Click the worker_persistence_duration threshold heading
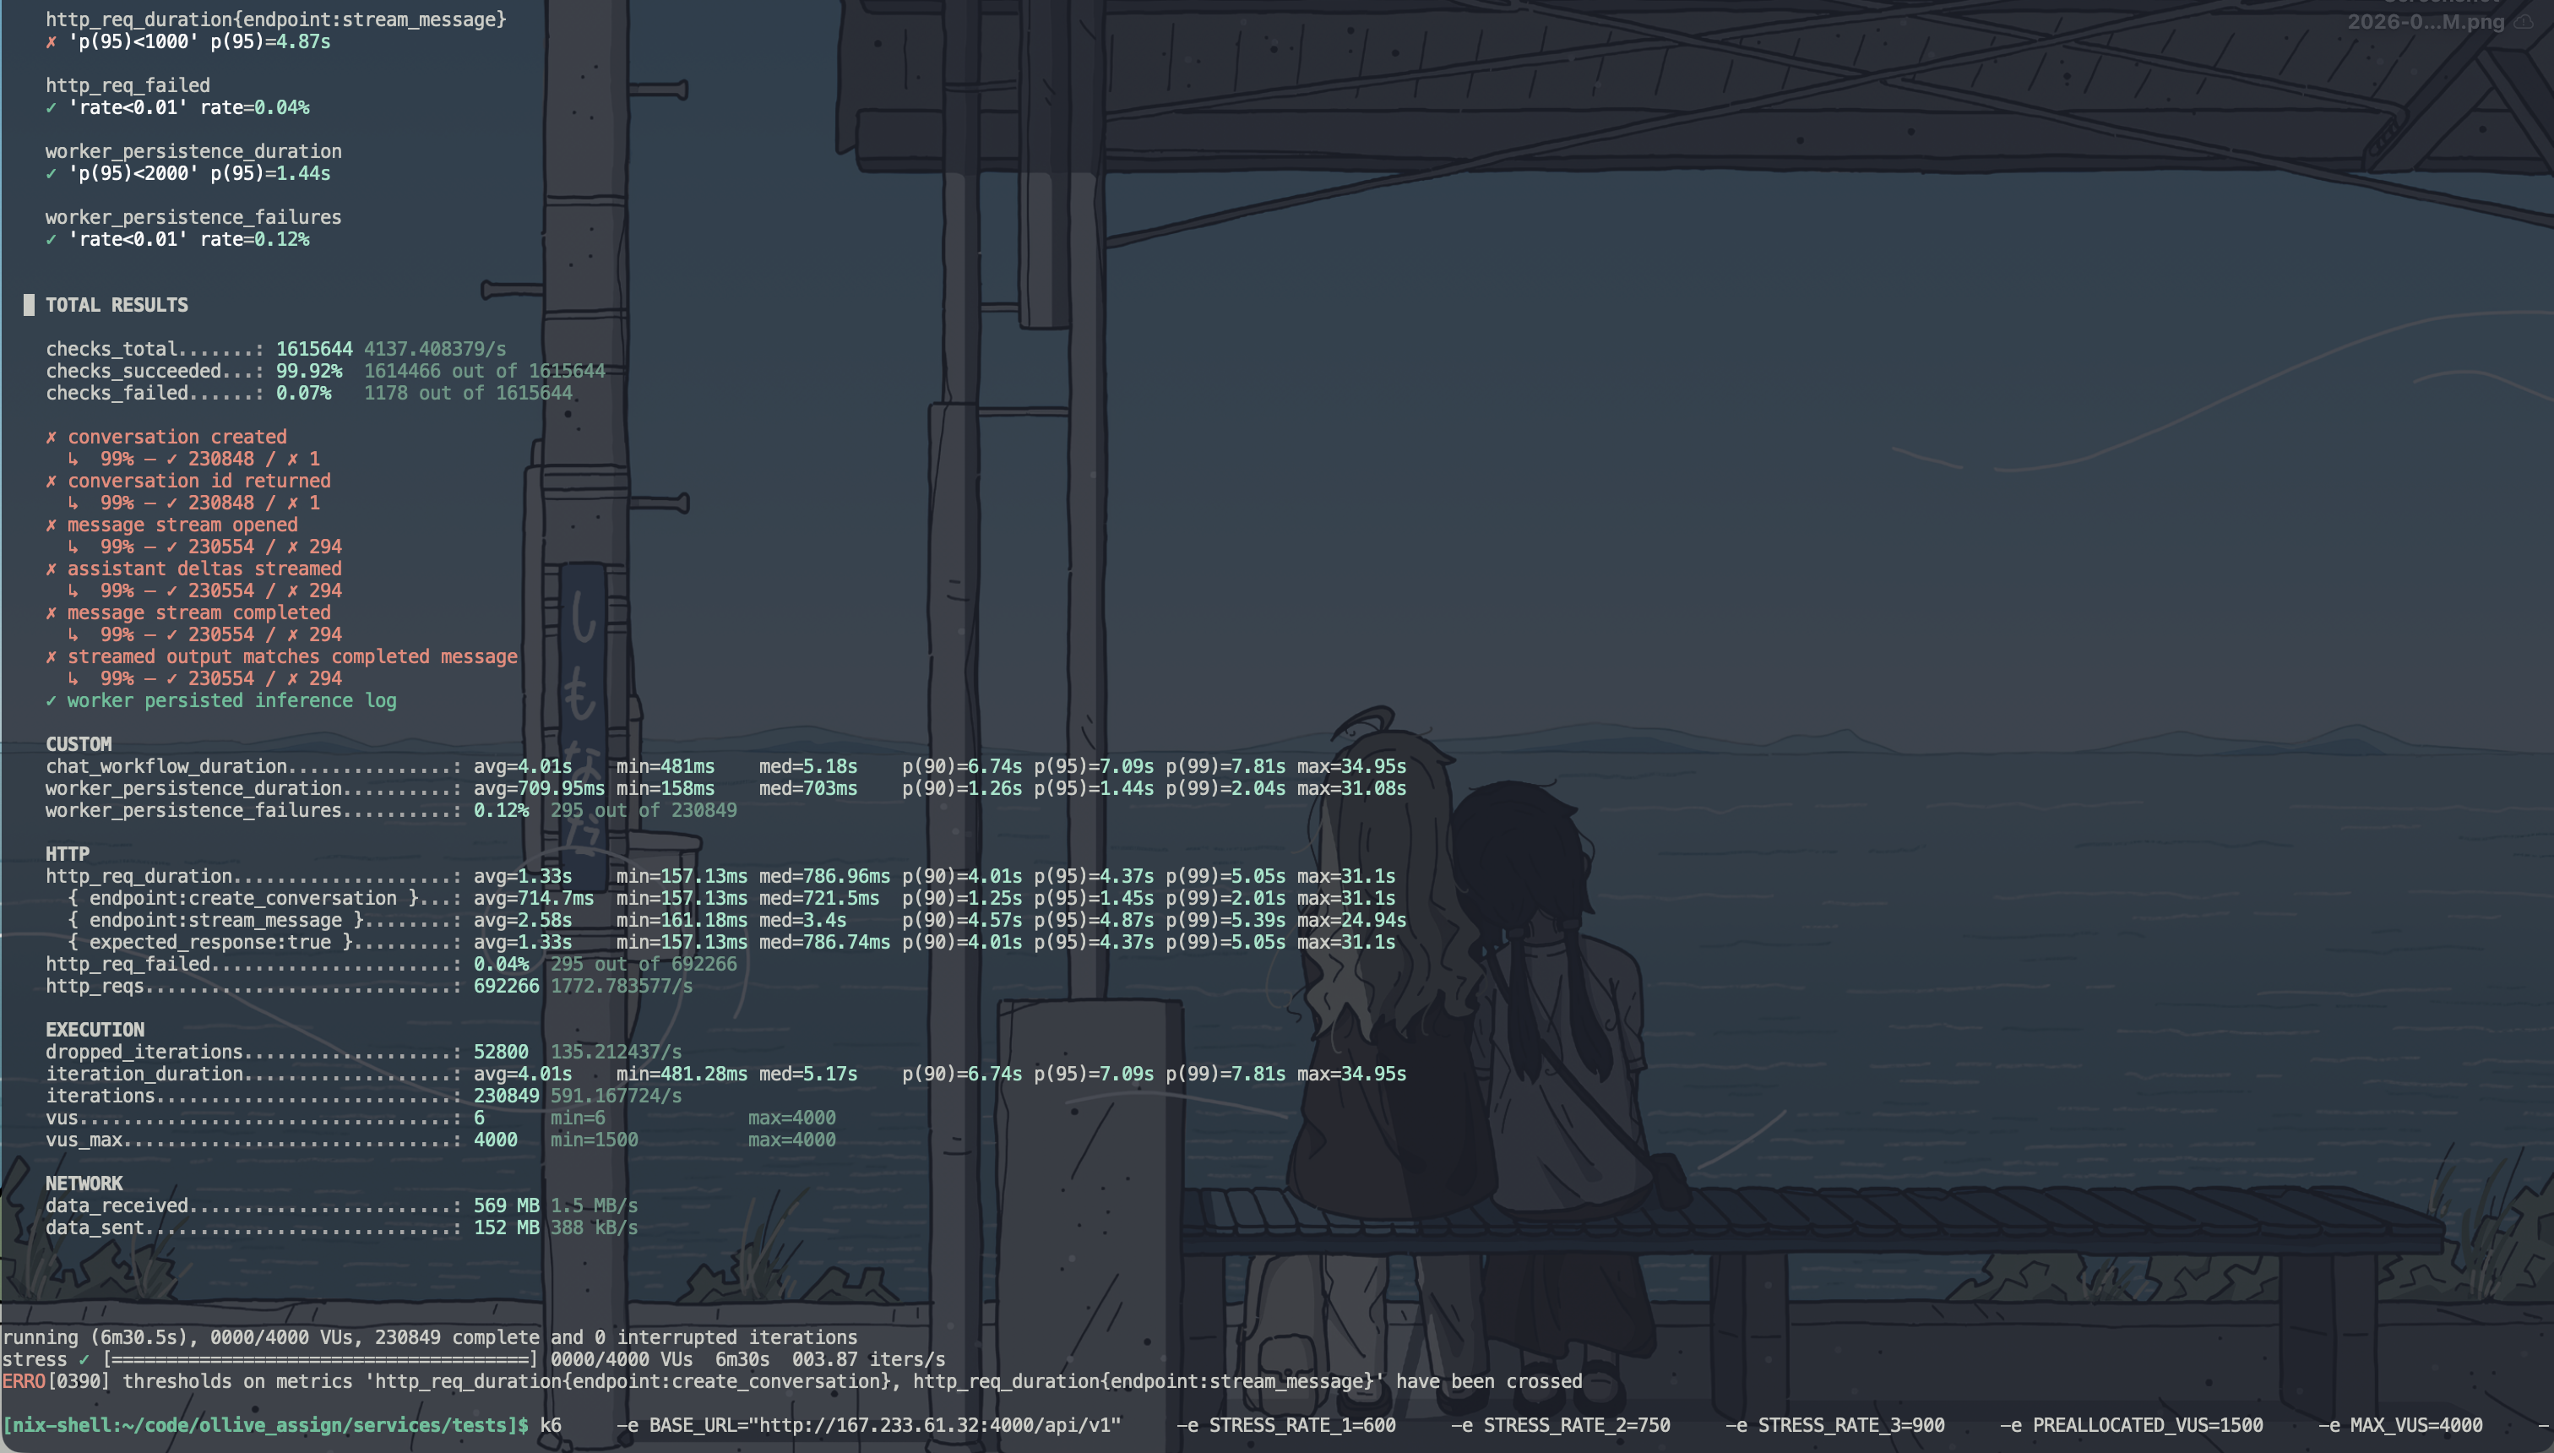The image size is (2554, 1453). [x=193, y=152]
